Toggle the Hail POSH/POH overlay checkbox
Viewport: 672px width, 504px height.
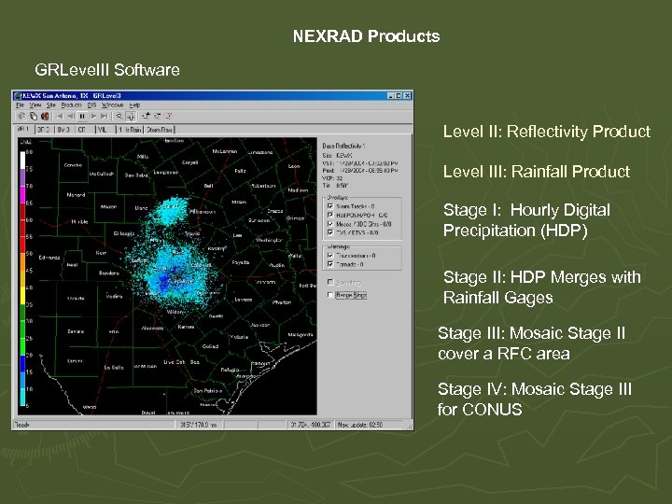[330, 216]
